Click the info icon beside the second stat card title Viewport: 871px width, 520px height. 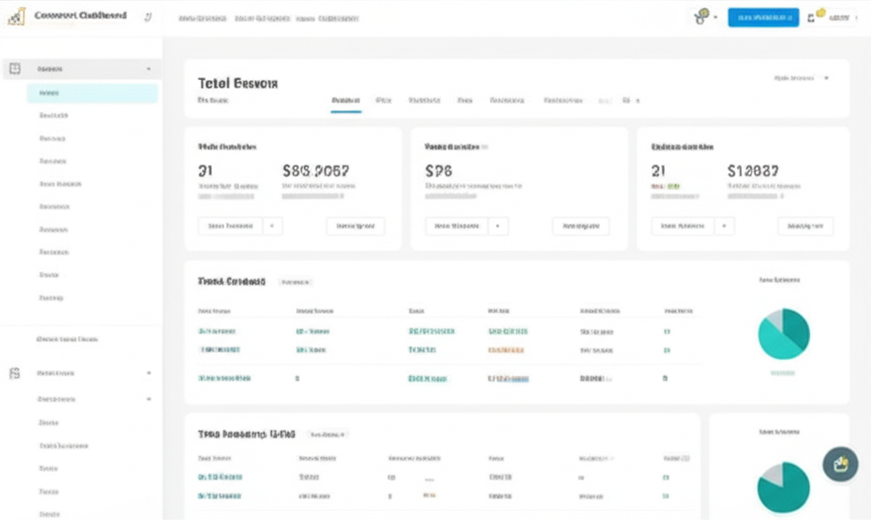coord(484,146)
